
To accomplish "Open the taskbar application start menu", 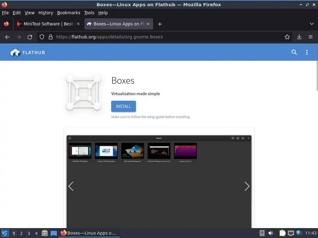I will point(5,233).
